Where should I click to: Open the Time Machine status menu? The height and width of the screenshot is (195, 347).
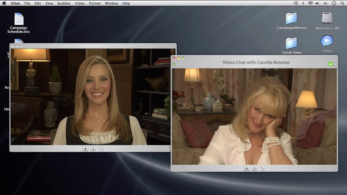[x=296, y=3]
